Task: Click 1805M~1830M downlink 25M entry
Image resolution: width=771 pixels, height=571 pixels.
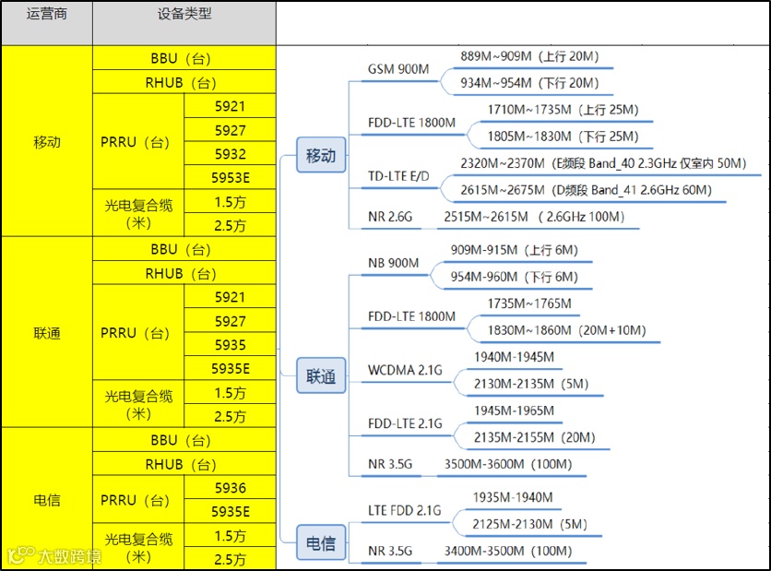Action: tap(563, 136)
